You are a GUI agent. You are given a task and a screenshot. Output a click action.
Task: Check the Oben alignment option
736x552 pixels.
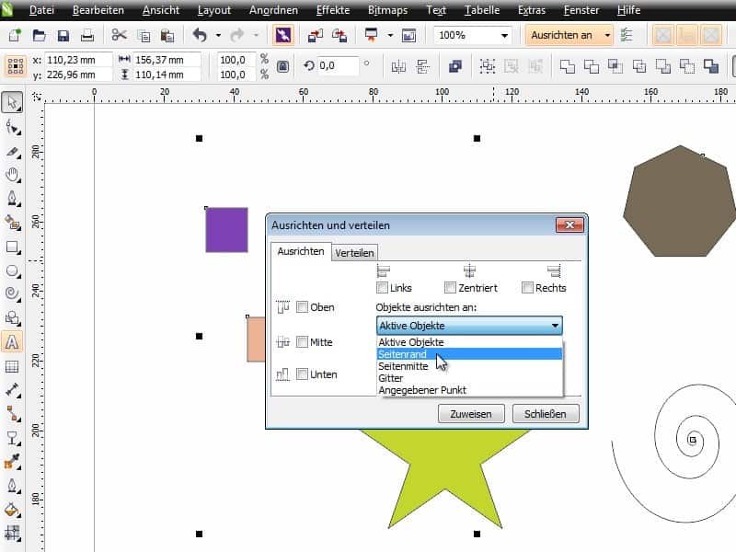click(x=303, y=307)
